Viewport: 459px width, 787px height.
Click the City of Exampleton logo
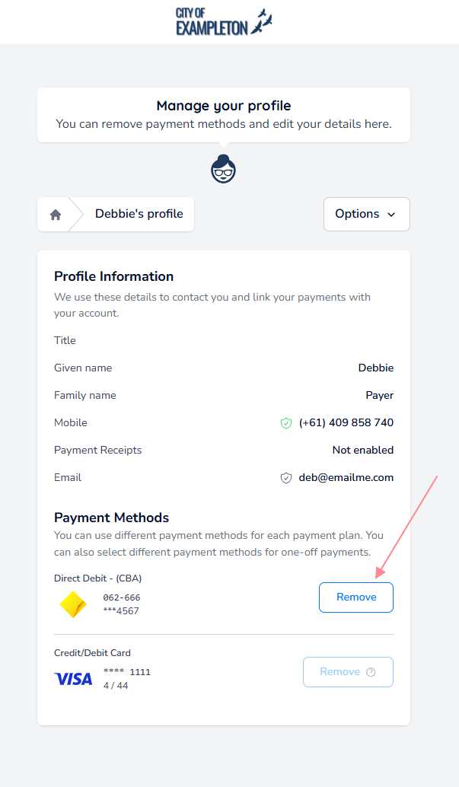click(x=224, y=22)
